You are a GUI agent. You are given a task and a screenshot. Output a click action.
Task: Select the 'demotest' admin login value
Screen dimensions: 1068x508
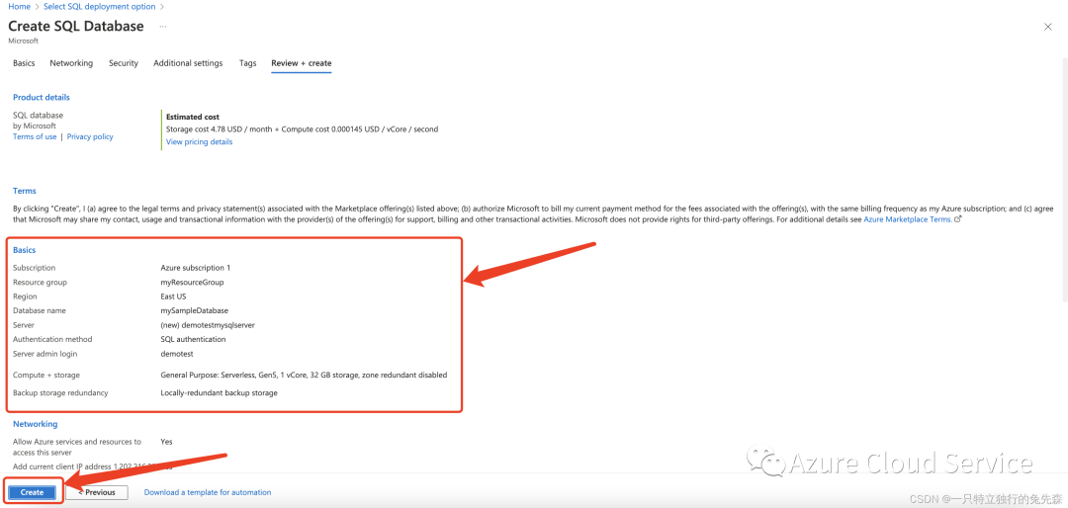[176, 354]
